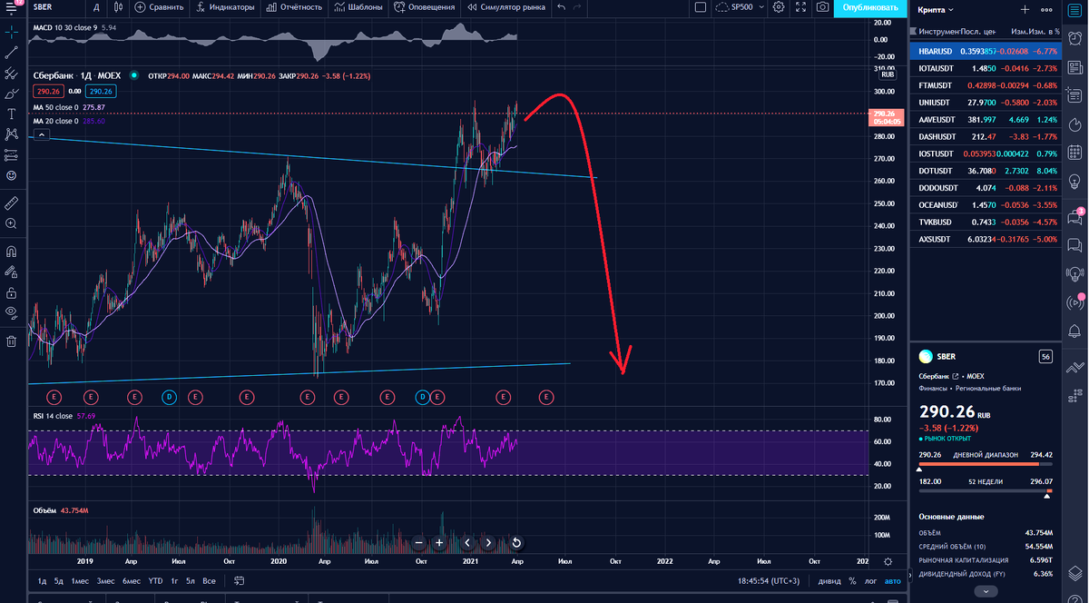Take a chart snapshot with camera icon

tap(821, 7)
